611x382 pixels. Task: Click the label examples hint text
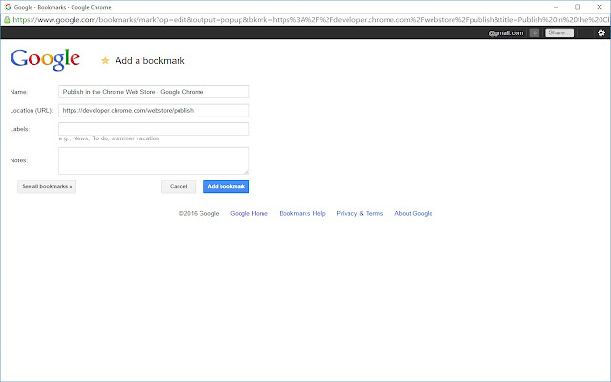click(109, 138)
